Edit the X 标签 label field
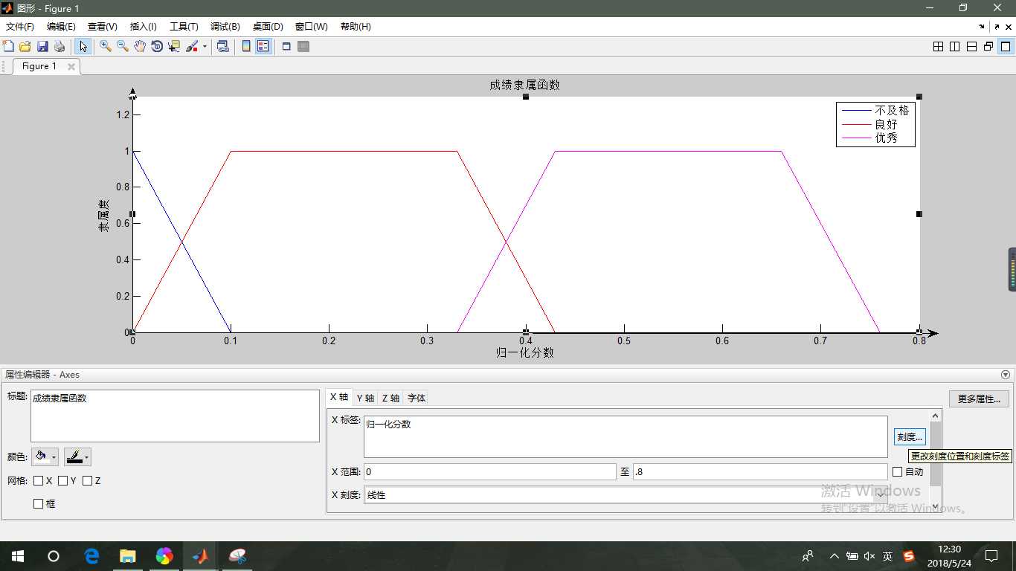 click(626, 436)
